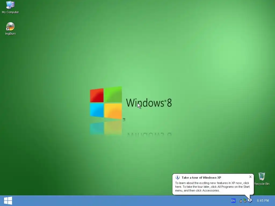
Task: Close the Windows XP tour balloon
Action: 250,177
